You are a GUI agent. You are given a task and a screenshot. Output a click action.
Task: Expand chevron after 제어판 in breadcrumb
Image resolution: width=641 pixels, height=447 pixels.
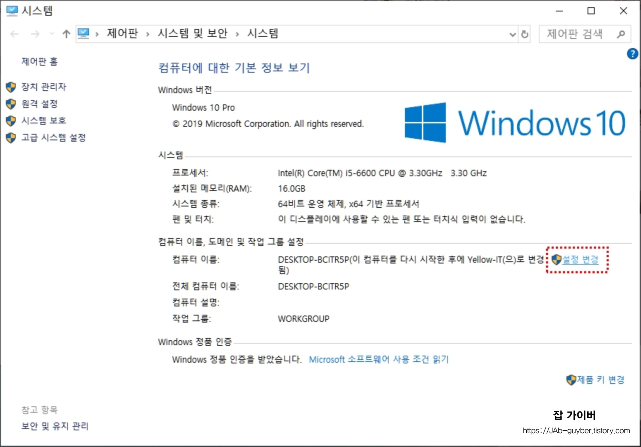(x=147, y=34)
